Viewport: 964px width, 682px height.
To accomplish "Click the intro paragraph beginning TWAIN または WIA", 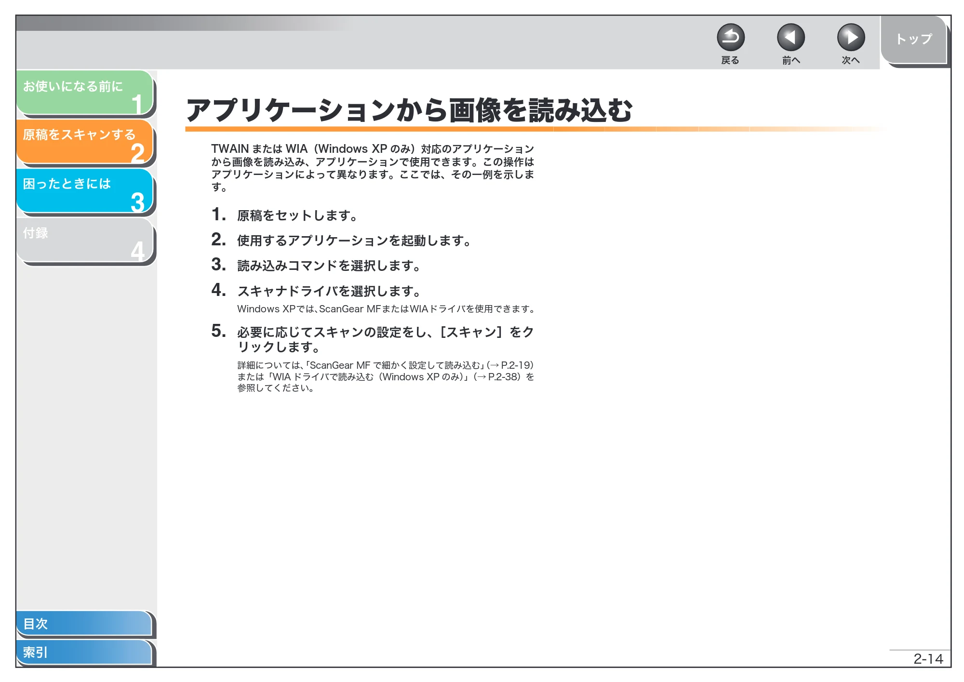I will click(x=373, y=168).
